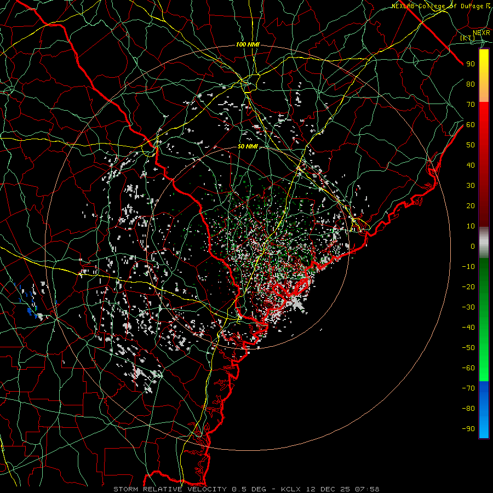The width and height of the screenshot is (493, 493).
Task: Select the 80 value on the velocity scale
Action: tap(471, 84)
